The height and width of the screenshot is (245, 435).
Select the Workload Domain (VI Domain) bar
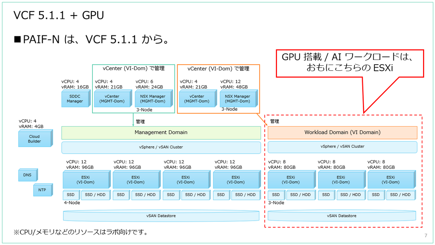point(343,132)
